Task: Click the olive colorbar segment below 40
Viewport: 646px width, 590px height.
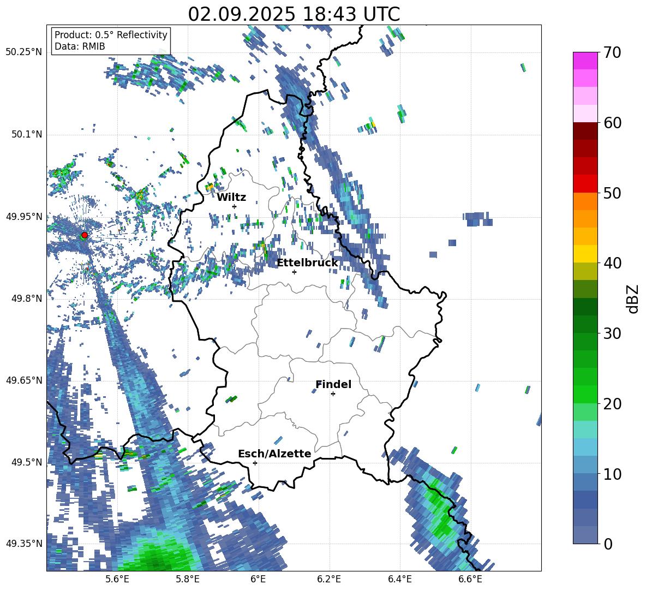Action: click(585, 271)
